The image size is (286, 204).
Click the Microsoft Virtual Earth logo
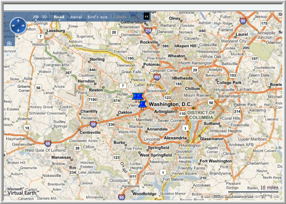click(x=23, y=191)
